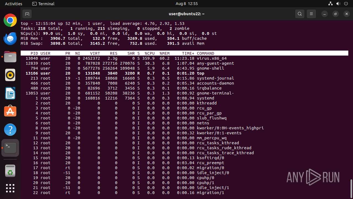
Task: Click the 359.9 CPU value
Action: tap(148, 58)
